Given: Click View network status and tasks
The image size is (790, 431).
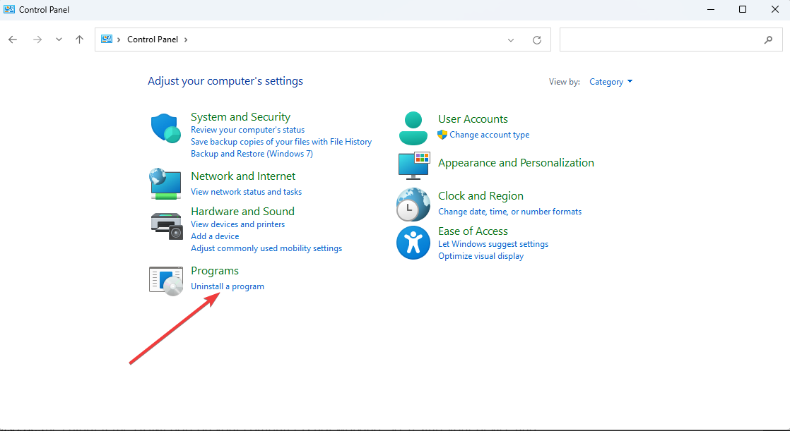Looking at the screenshot, I should pyautogui.click(x=246, y=192).
